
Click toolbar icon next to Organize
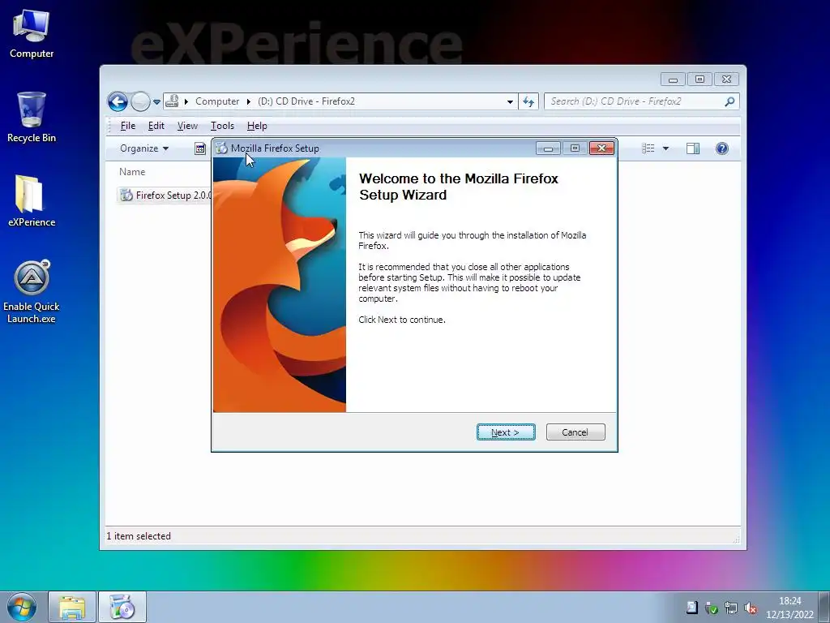tap(200, 148)
